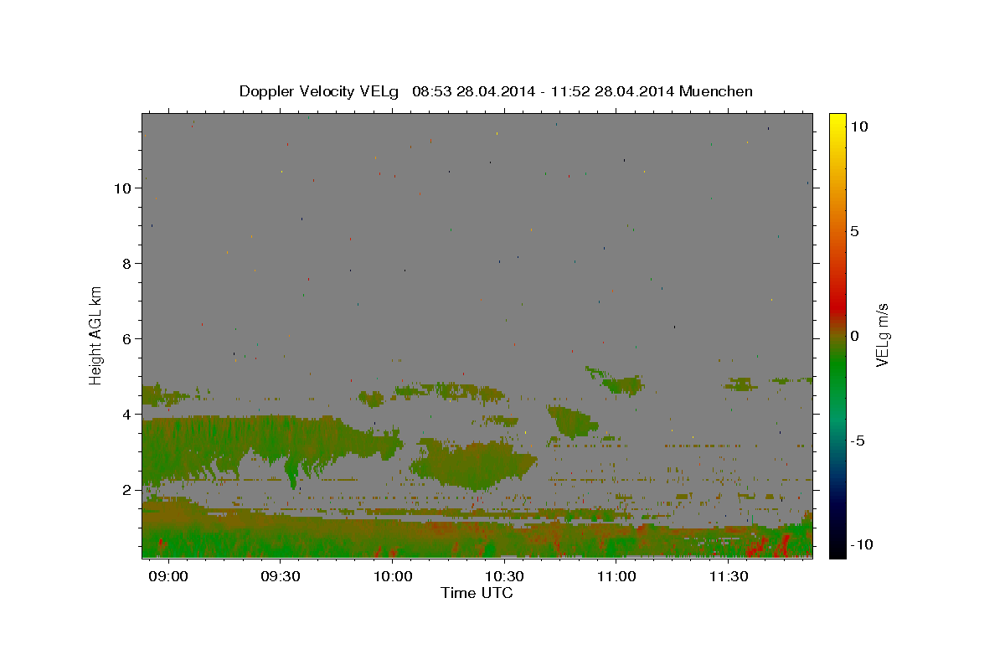
Task: Click the plot title 'Doppler Velocity VELg'
Action: pos(320,91)
